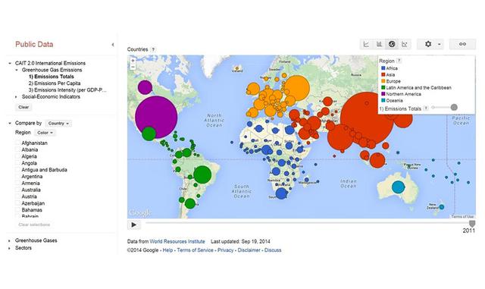Open the dropdown arrow beside the gear
This screenshot has height=289, width=485.
(440, 44)
